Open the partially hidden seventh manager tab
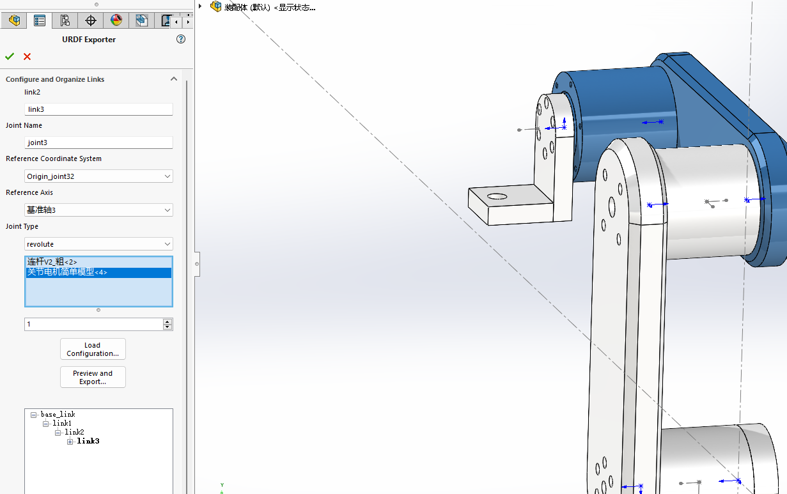Viewport: 787px width, 494px height. 164,20
